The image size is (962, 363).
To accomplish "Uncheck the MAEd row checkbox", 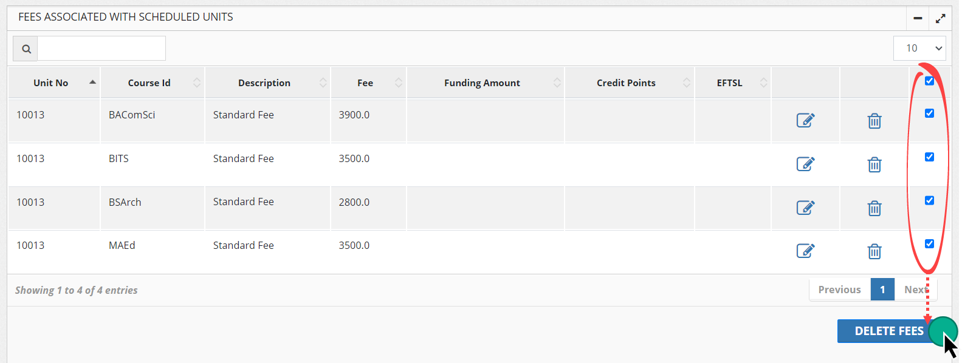I will coord(929,243).
